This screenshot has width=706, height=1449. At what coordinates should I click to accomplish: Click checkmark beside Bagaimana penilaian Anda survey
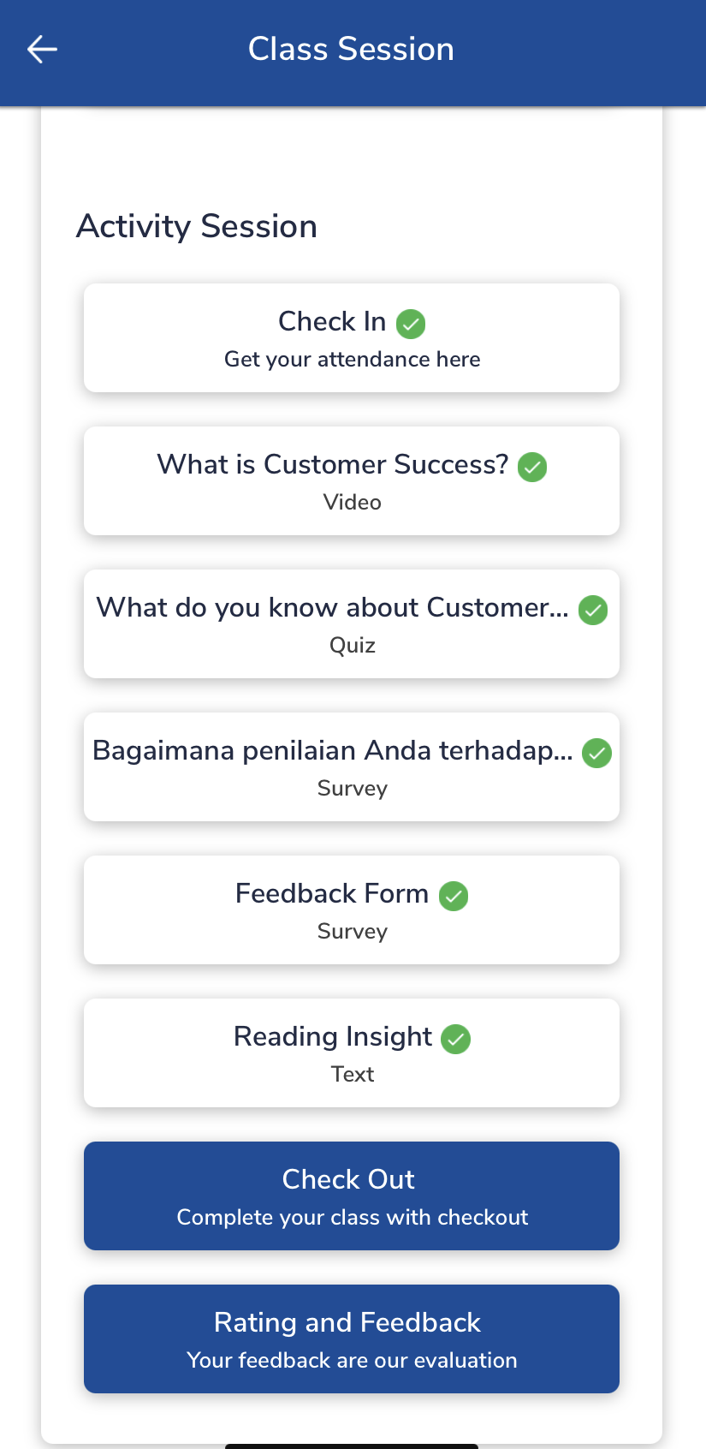[596, 753]
